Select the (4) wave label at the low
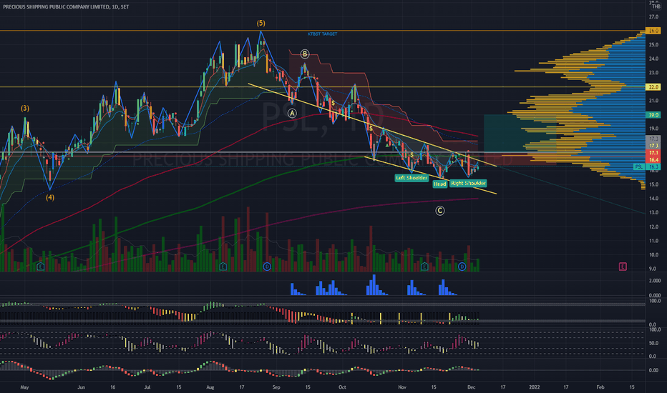667x393 pixels. [x=50, y=197]
